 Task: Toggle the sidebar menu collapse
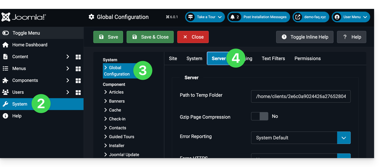(26, 33)
